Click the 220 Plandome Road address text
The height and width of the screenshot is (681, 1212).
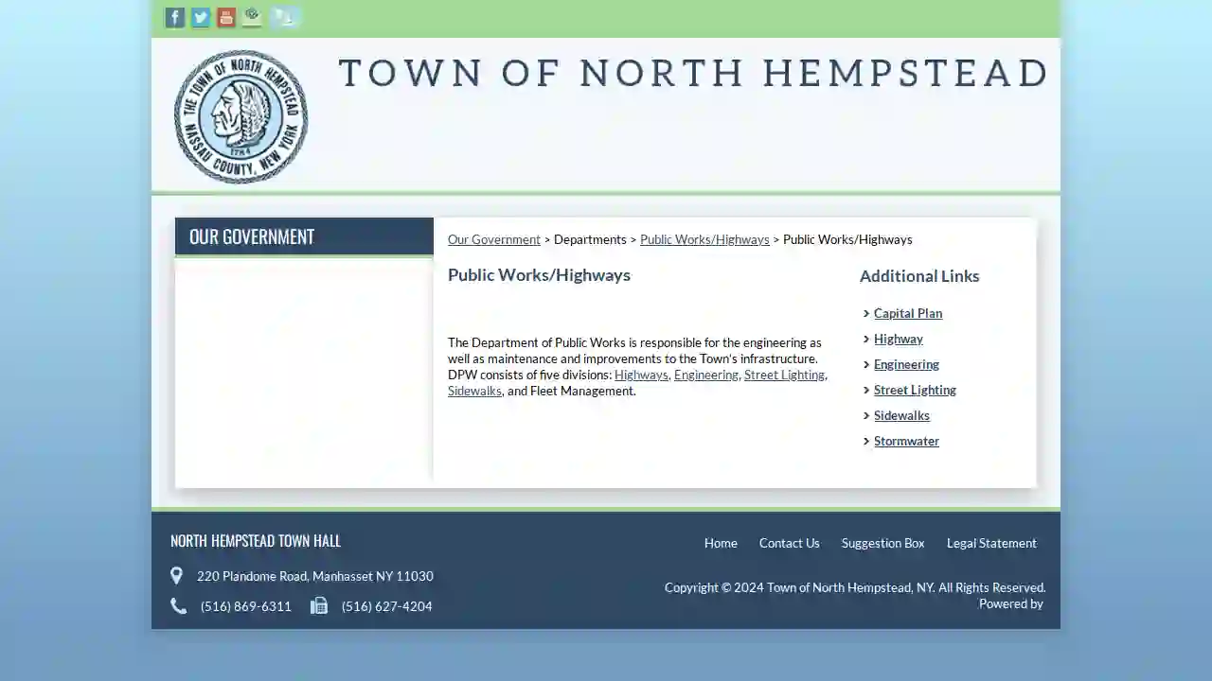[315, 576]
